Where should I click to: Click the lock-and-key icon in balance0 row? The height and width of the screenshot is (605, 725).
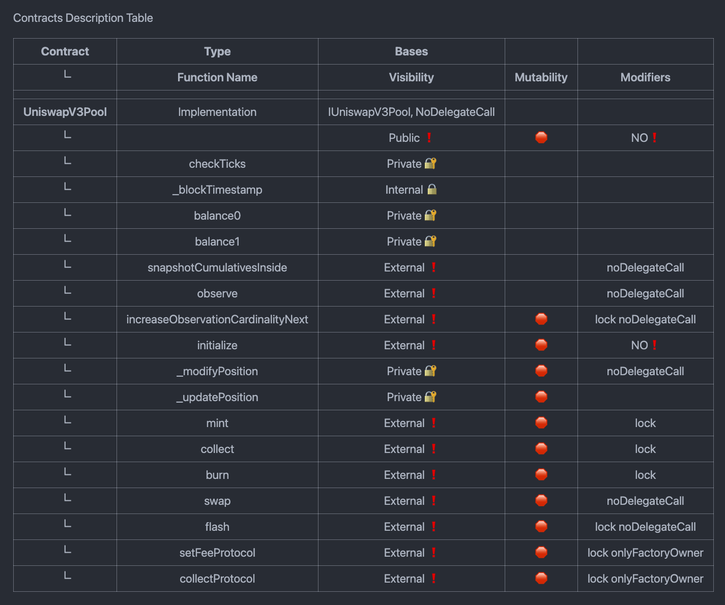[x=430, y=216]
